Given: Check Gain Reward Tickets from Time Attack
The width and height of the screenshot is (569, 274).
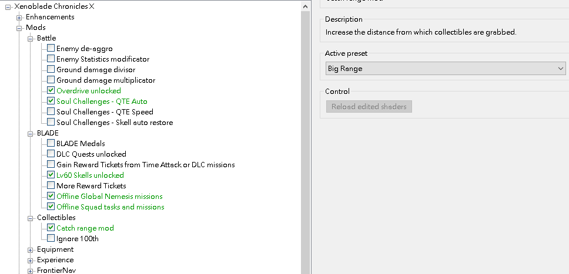Looking at the screenshot, I should [x=51, y=164].
